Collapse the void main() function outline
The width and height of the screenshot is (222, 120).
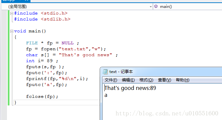[12, 31]
